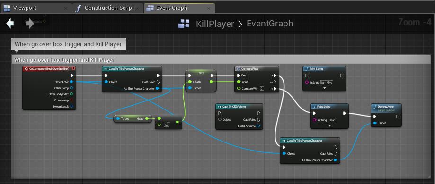Click the Cast Failed pin on Cast To KillZVolume
The width and height of the screenshot is (435, 184).
(258, 120)
